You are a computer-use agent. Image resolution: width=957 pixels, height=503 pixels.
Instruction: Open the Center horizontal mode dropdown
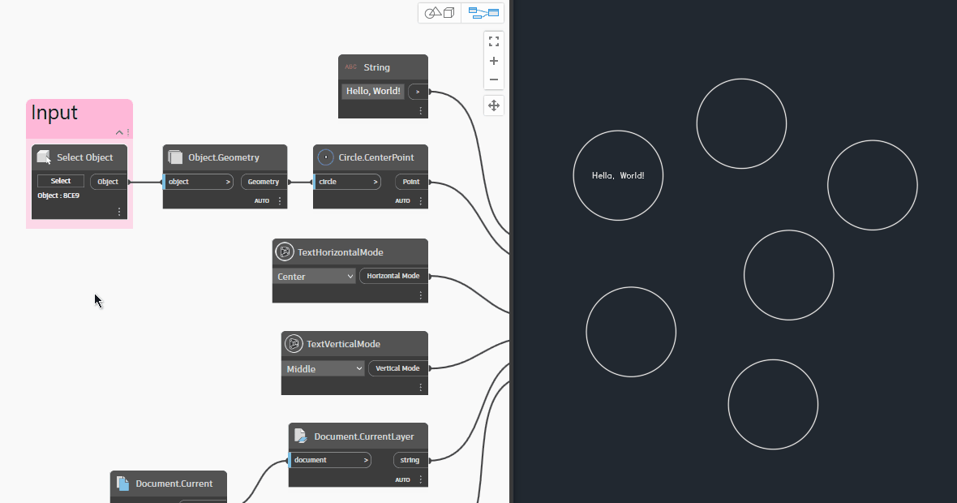point(314,277)
